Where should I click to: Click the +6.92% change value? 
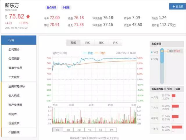[x=24, y=23]
